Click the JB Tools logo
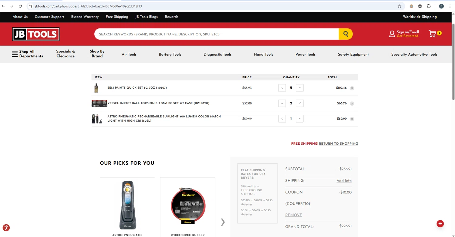 tap(36, 34)
